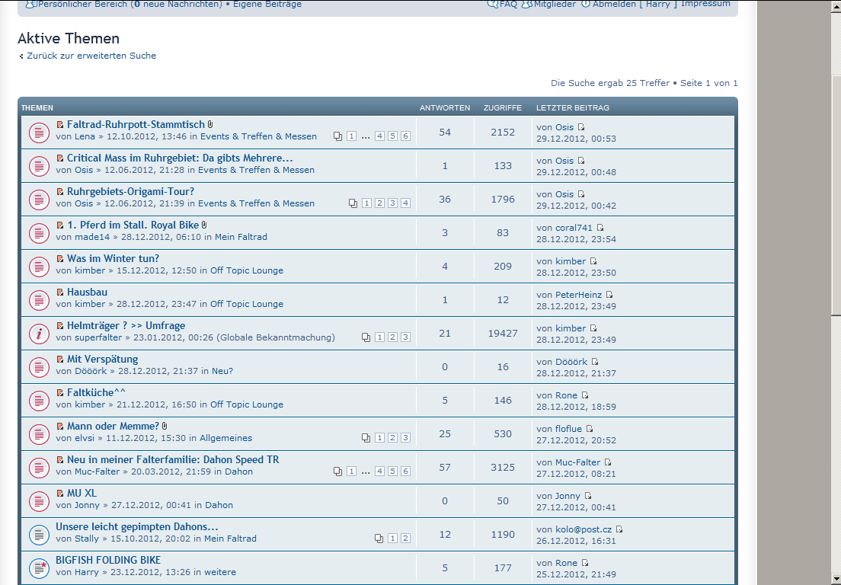841x585 pixels.
Task: Click the topic icon for Unsere leicht gepimpten Dahons
Action: click(x=39, y=534)
